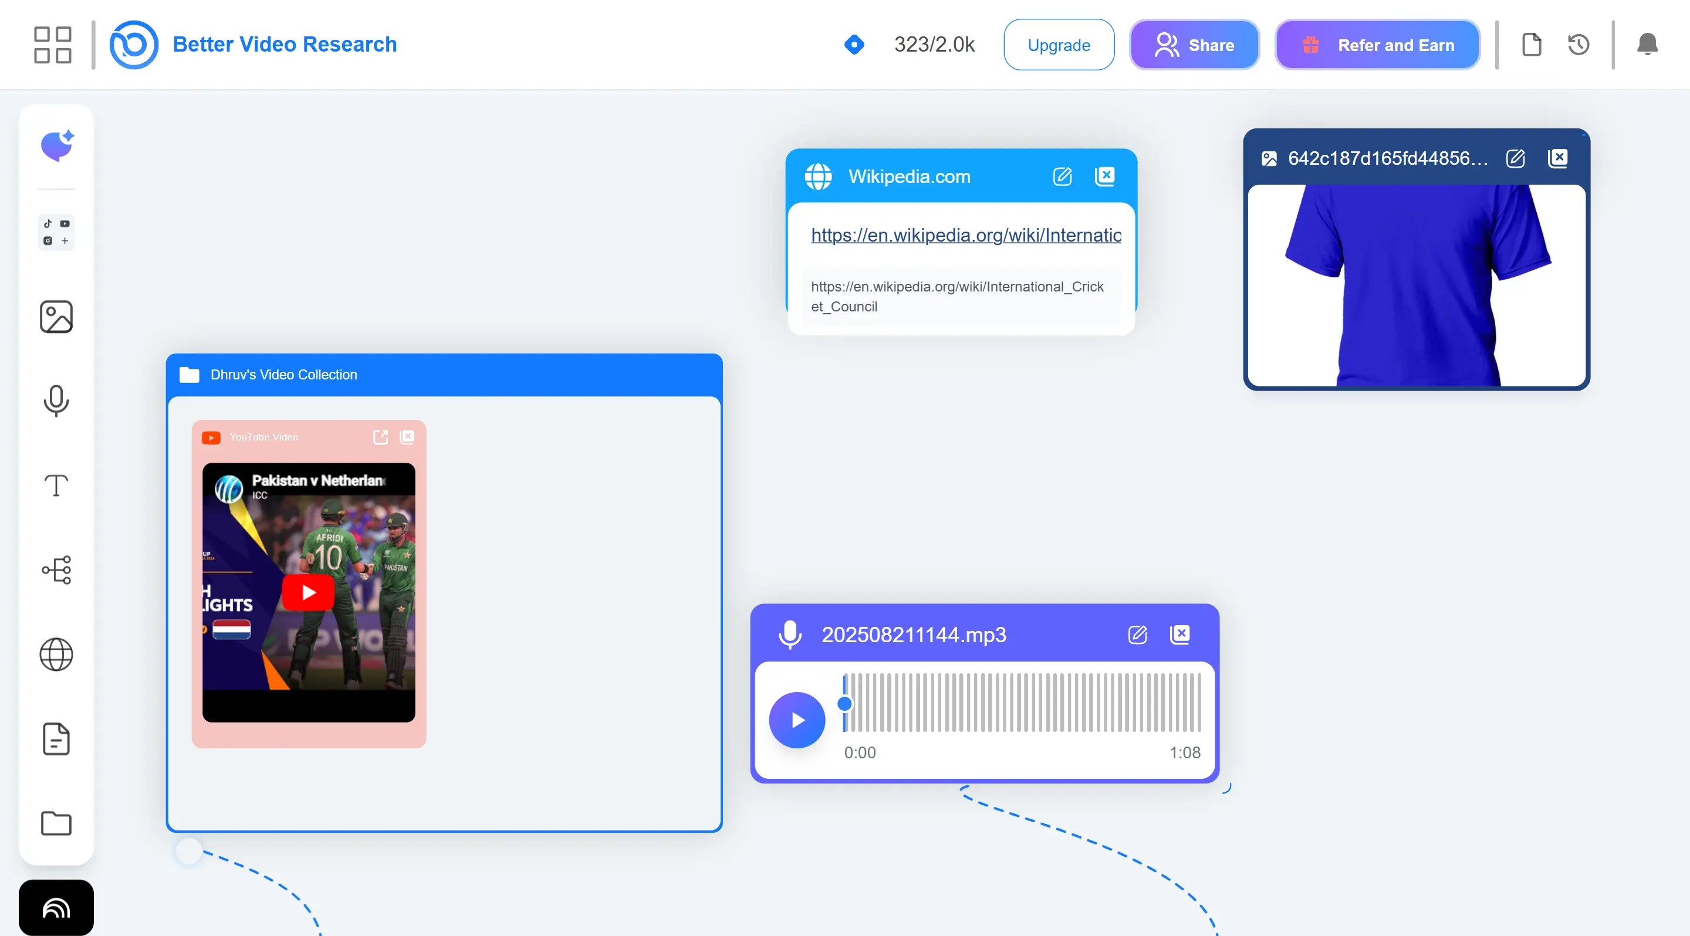Click the collection connector handle circle
The image size is (1690, 936).
pyautogui.click(x=189, y=851)
